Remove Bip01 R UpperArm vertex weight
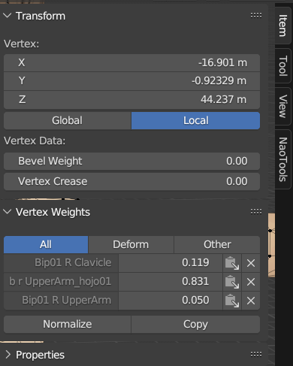293x366 pixels. tap(251, 301)
